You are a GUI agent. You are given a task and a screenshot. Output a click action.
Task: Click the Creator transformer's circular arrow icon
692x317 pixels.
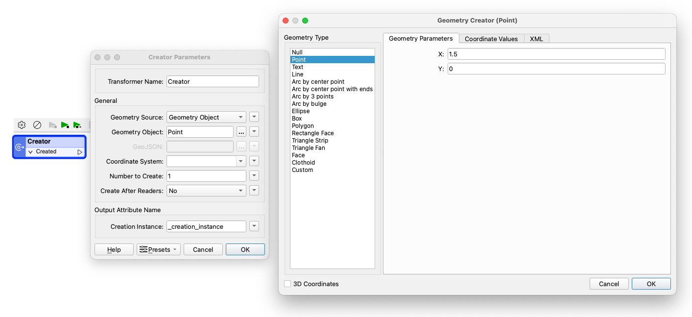(x=19, y=147)
